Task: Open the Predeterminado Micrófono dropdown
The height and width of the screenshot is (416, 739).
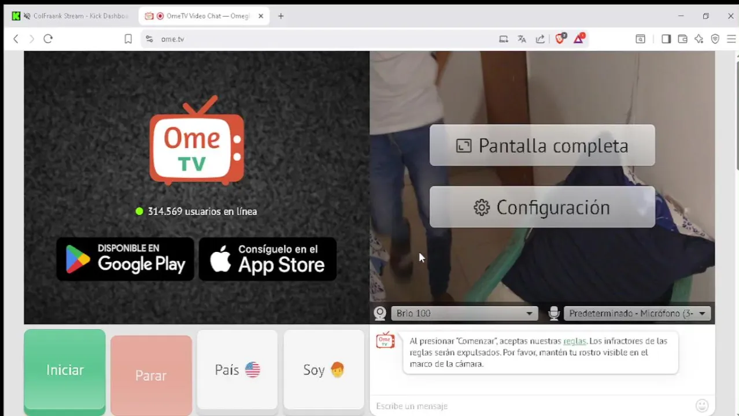Action: [x=637, y=313]
